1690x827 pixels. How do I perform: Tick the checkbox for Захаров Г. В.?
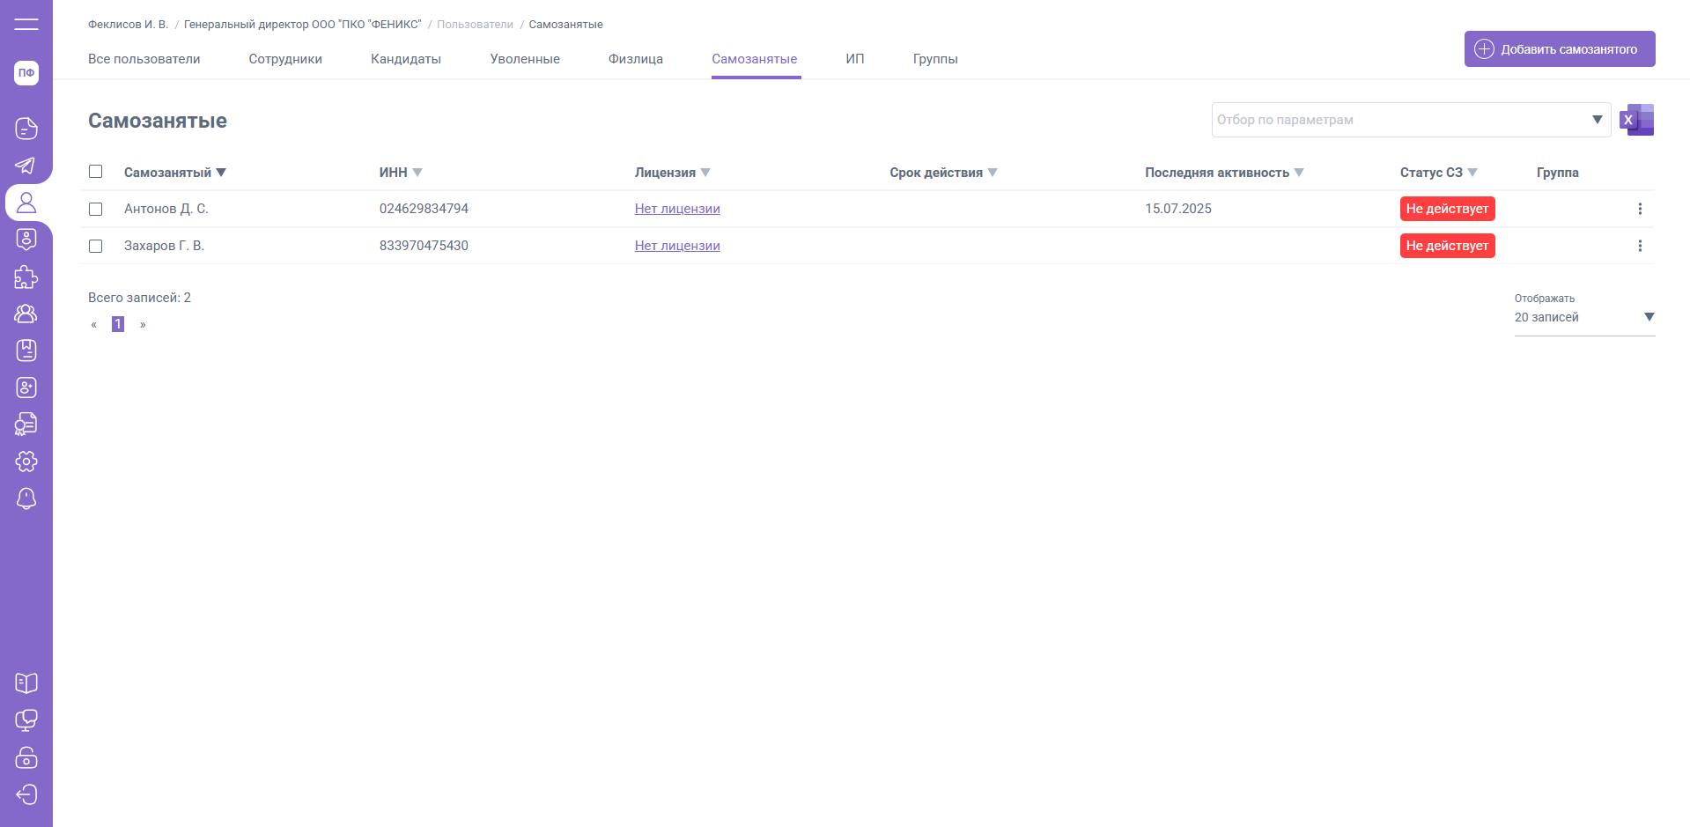96,246
